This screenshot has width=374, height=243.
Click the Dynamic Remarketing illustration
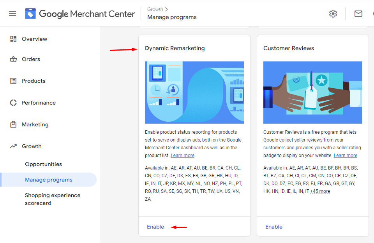point(194,93)
